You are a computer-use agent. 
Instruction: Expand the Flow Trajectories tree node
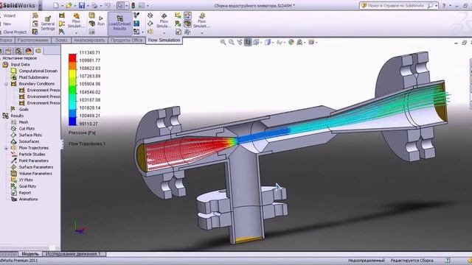[6, 148]
